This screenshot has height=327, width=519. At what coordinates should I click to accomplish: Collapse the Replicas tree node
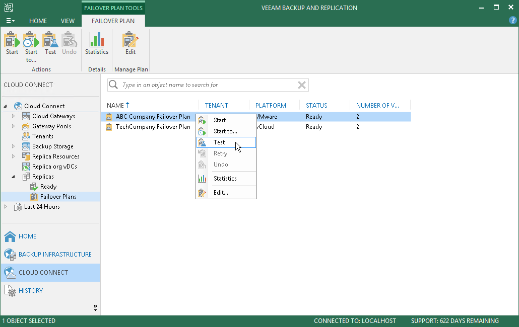[13, 177]
